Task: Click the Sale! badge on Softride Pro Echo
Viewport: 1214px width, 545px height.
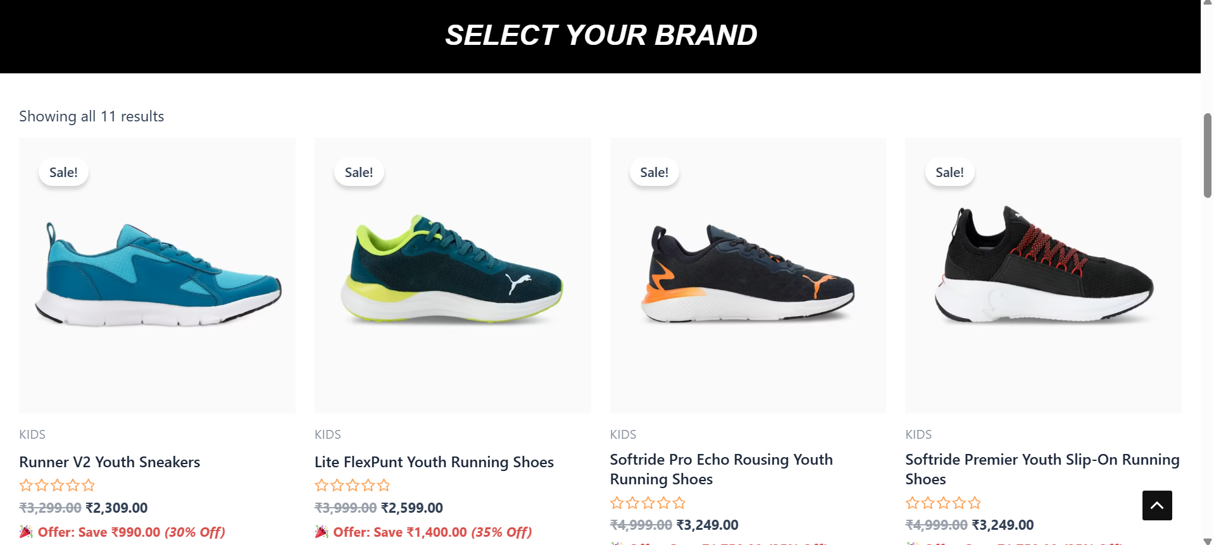Action: (654, 172)
